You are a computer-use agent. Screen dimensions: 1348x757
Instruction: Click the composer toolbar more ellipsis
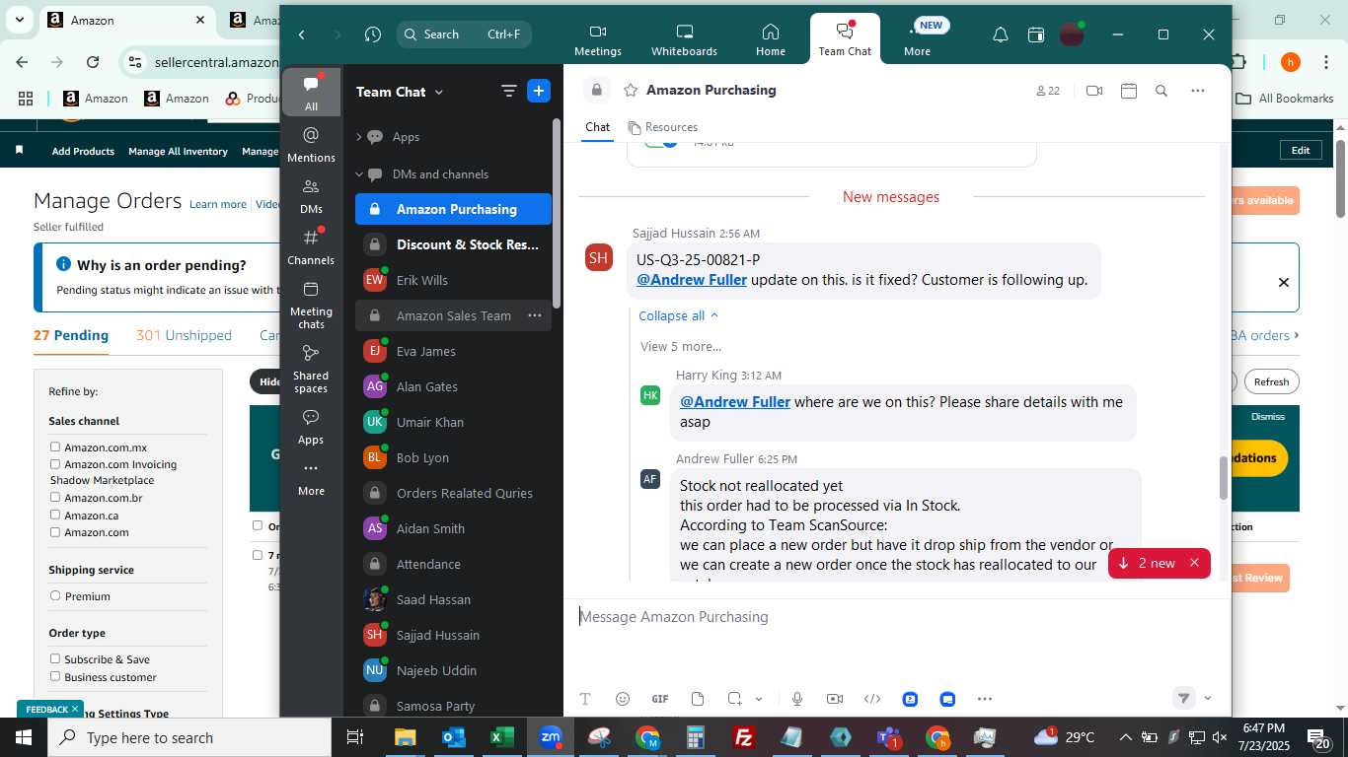click(985, 699)
